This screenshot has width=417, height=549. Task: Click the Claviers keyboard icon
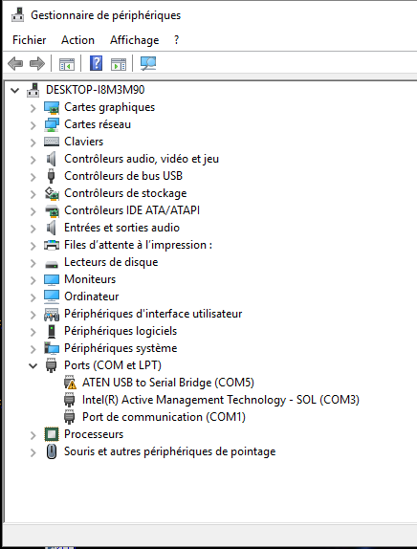pos(52,142)
